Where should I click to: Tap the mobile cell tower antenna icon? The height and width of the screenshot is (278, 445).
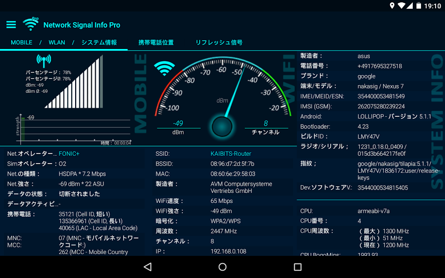(43, 61)
